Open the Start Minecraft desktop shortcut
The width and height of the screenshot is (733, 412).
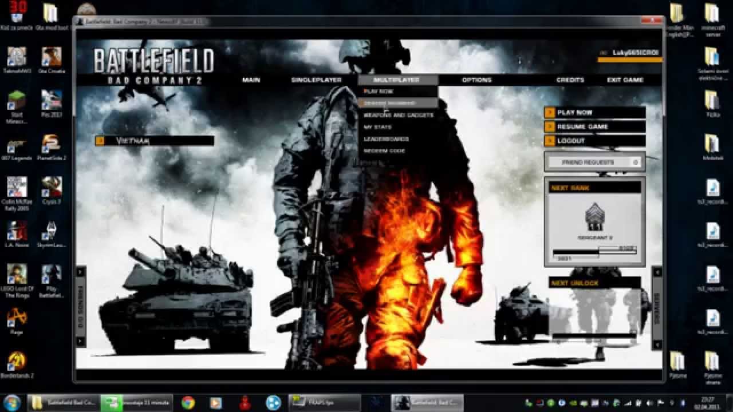click(17, 108)
